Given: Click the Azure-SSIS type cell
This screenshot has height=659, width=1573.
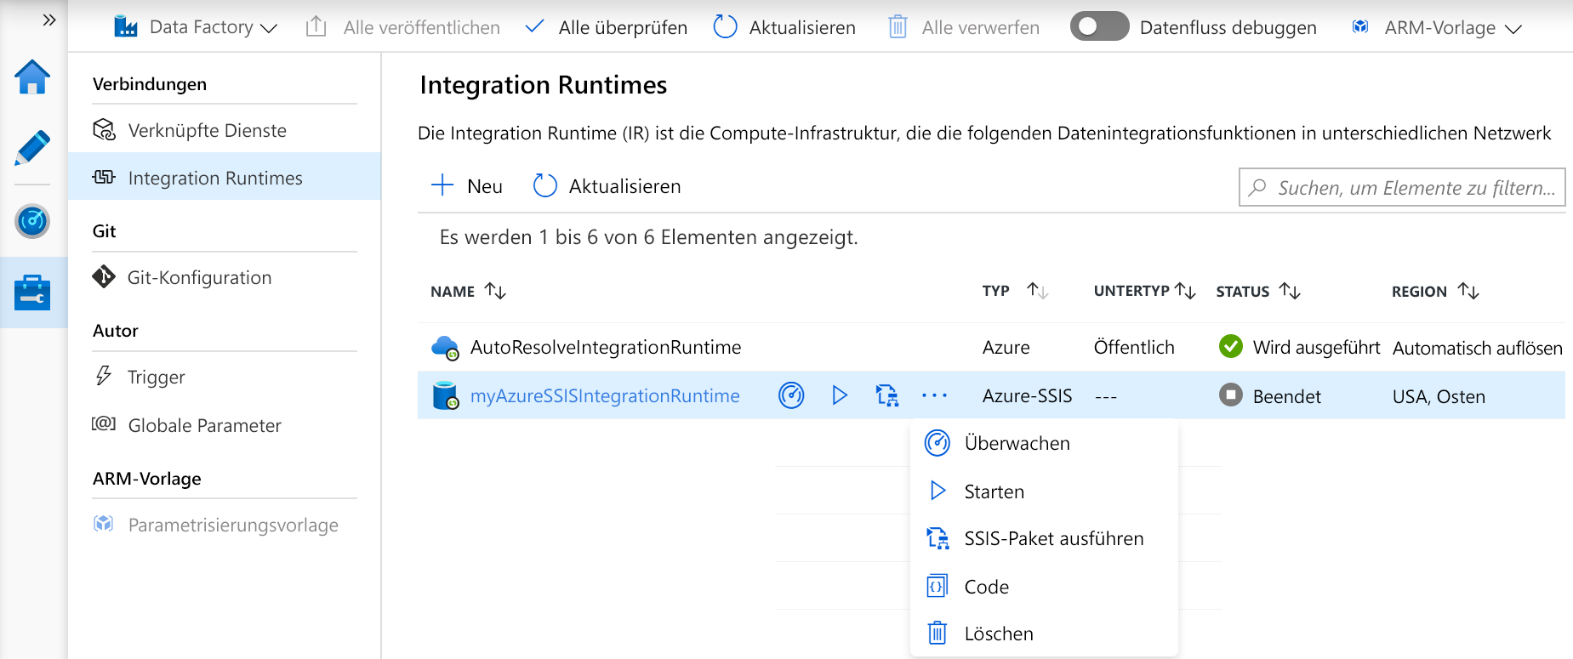Looking at the screenshot, I should pos(1027,395).
